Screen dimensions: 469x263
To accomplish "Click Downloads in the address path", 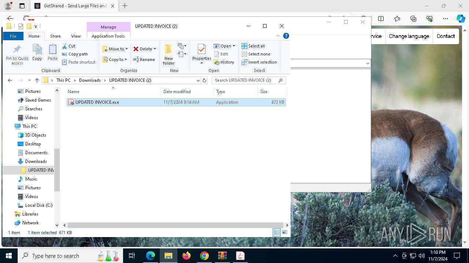I will coord(90,80).
